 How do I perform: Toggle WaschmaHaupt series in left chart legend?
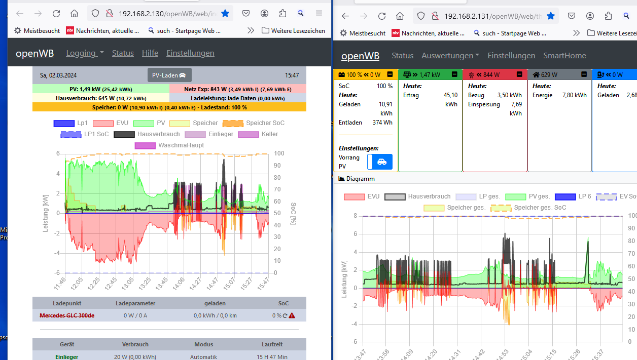click(x=169, y=145)
